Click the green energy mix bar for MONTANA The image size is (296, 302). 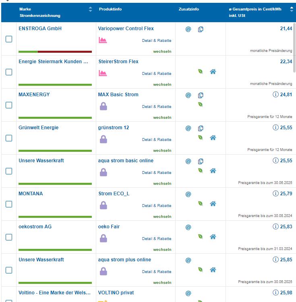click(x=55, y=217)
